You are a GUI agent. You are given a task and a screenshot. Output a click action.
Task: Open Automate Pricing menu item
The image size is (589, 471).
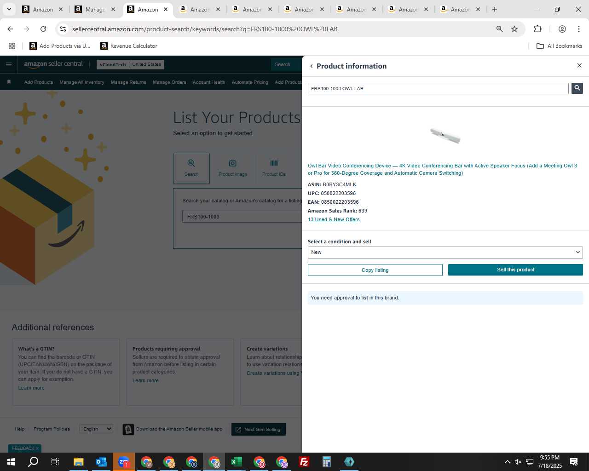[250, 82]
